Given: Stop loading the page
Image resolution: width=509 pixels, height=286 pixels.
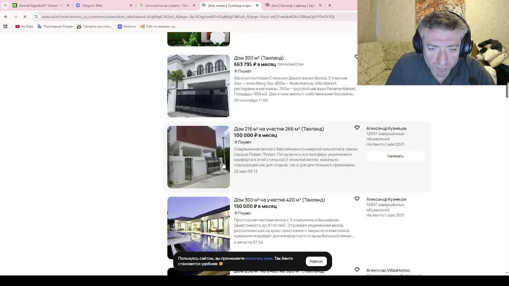Looking at the screenshot, I should 25,17.
